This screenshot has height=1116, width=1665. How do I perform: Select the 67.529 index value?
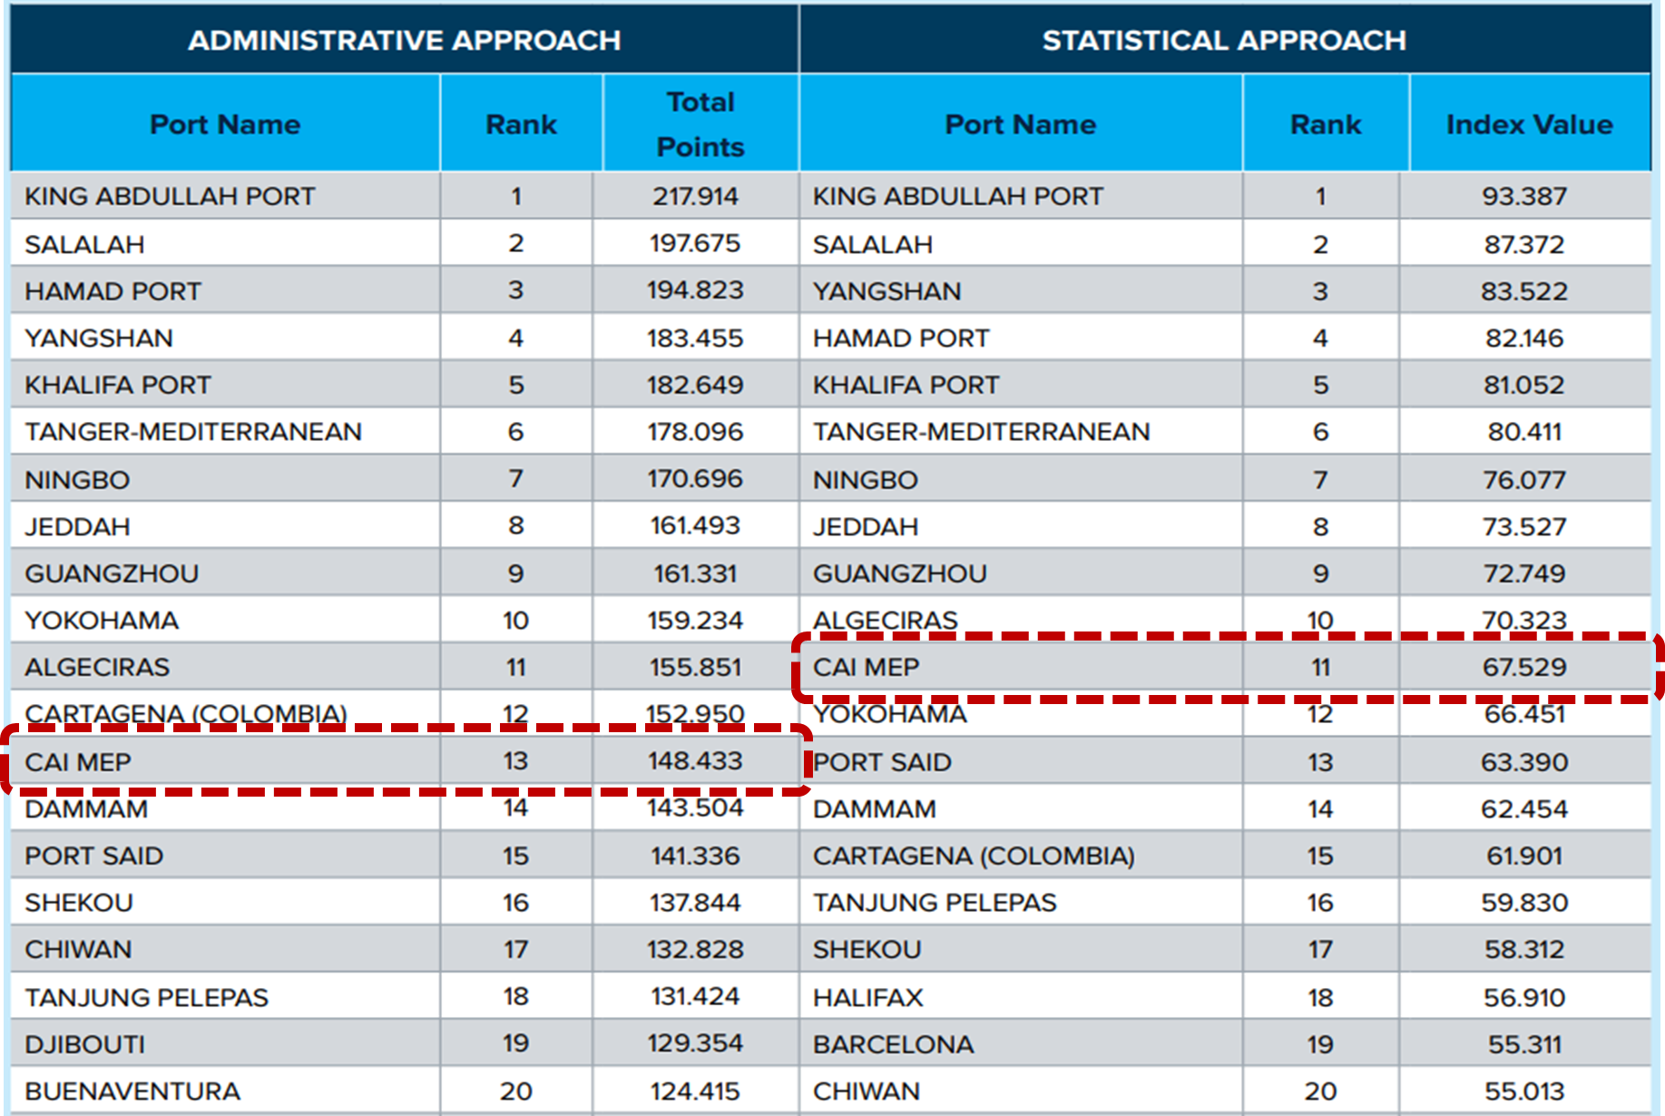[x=1524, y=667]
